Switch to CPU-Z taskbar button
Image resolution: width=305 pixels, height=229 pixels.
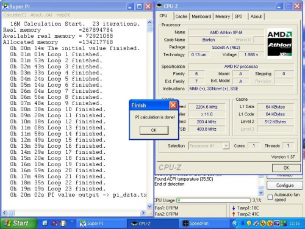click(153, 224)
